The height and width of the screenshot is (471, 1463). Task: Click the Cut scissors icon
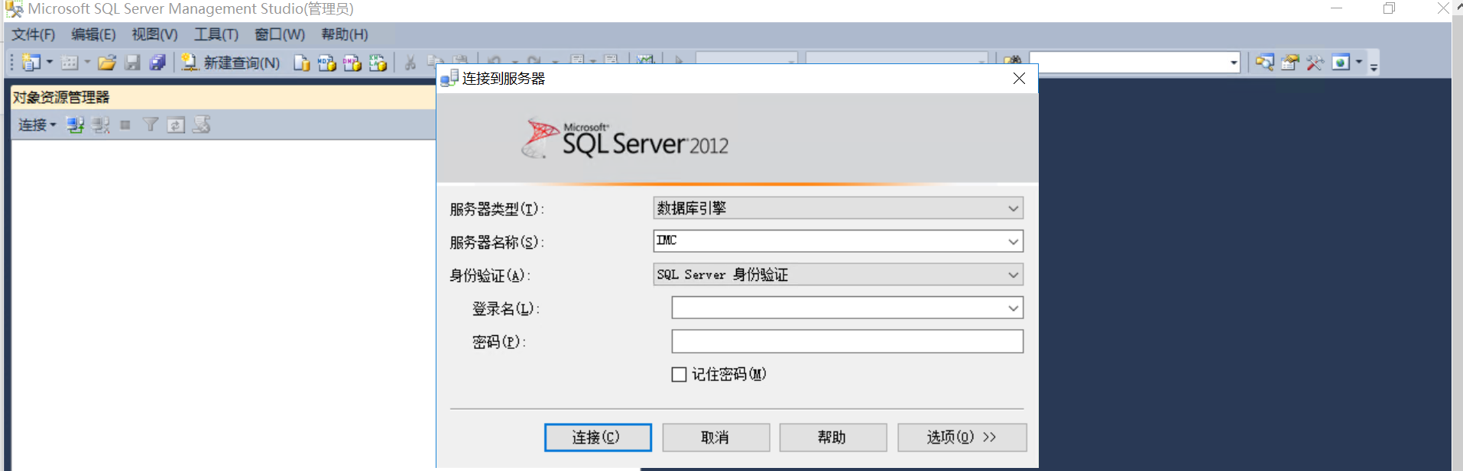tap(410, 63)
